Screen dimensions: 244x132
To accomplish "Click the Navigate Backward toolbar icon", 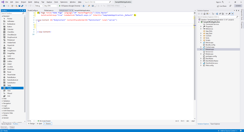I will (x=4, y=6).
